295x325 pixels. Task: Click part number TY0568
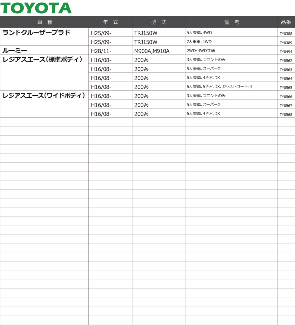click(x=286, y=115)
